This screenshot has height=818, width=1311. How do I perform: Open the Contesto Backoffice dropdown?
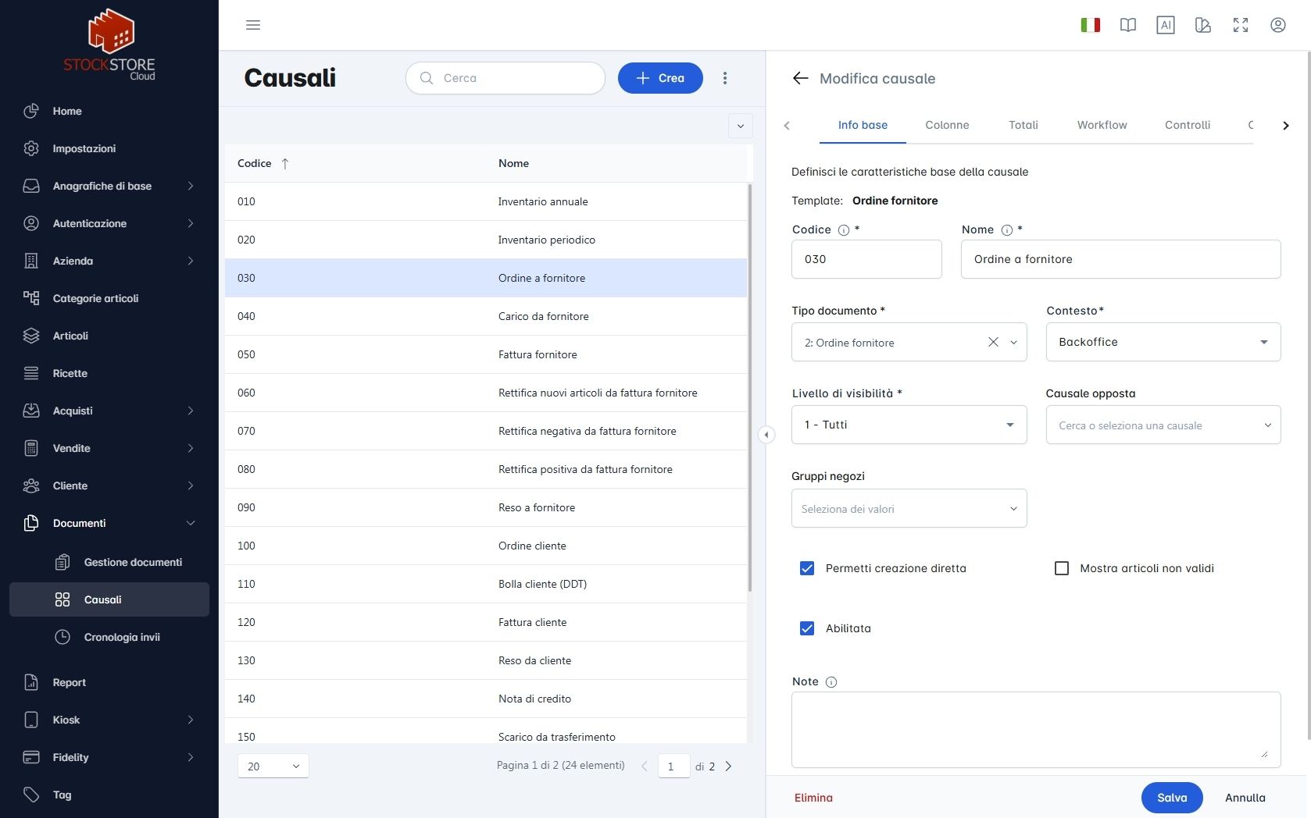pyautogui.click(x=1163, y=342)
